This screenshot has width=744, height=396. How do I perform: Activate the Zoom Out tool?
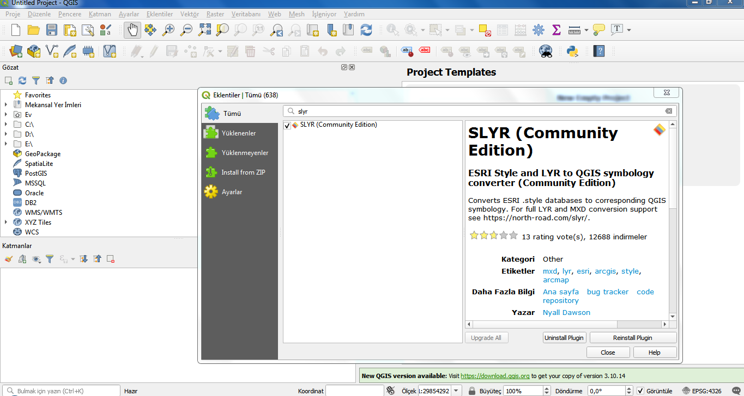coord(186,30)
